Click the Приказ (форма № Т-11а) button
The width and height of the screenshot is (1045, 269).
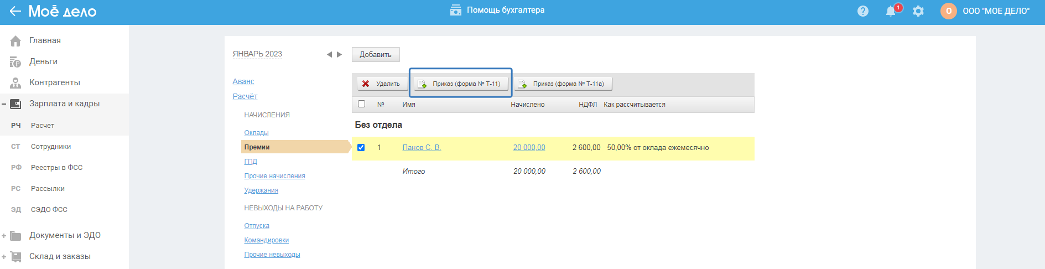point(563,84)
